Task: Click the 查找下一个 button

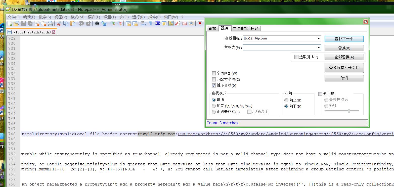Action: coord(344,39)
